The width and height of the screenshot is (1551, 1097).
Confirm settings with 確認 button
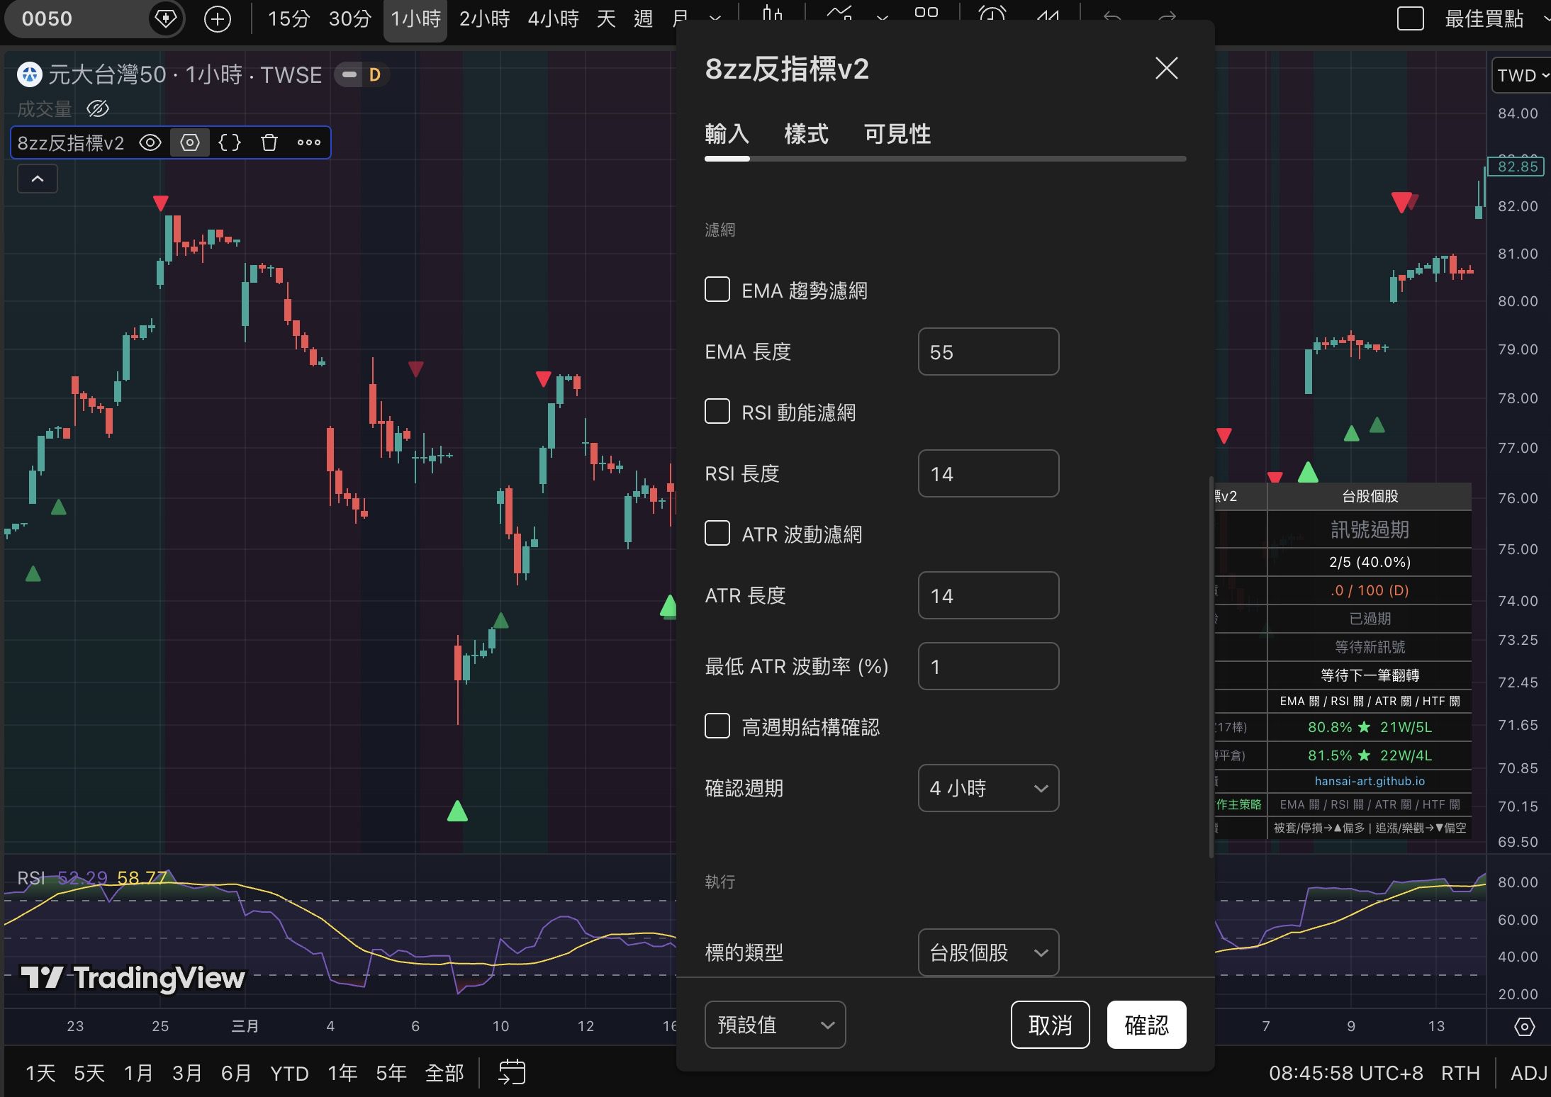coord(1146,1025)
